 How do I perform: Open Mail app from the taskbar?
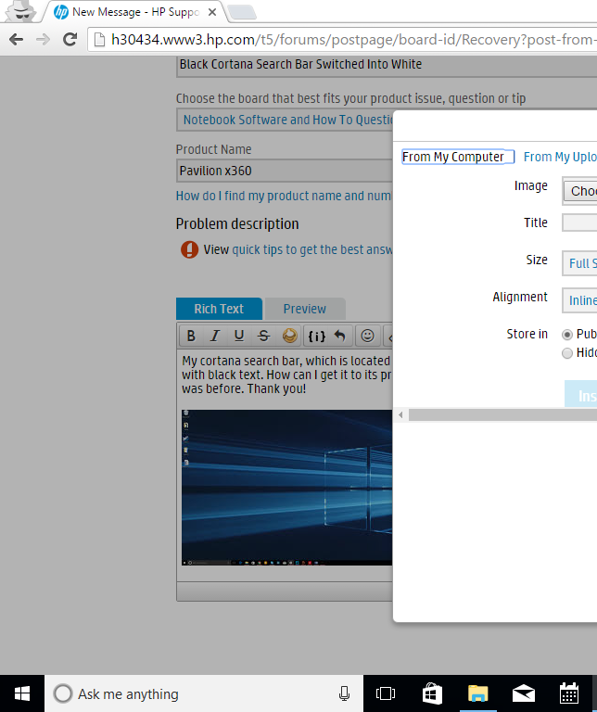(524, 693)
